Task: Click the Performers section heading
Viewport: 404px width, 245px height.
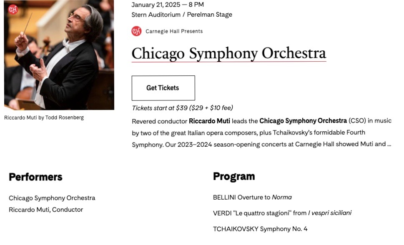Action: point(35,177)
